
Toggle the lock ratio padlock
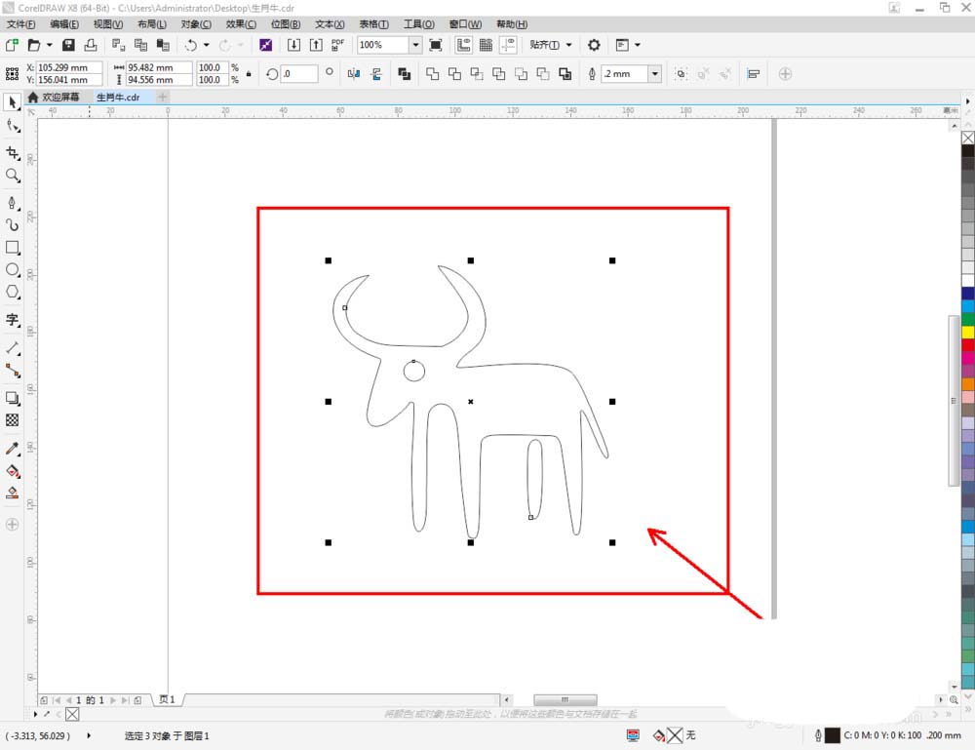(x=249, y=74)
